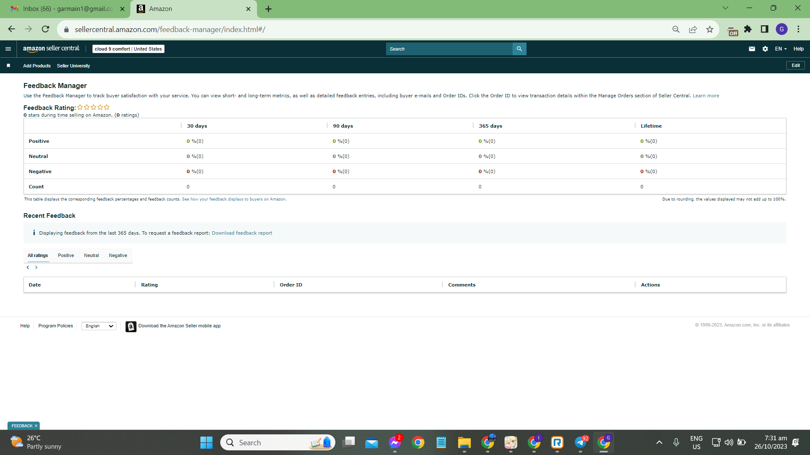The width and height of the screenshot is (810, 455).
Task: Open the EN language dropdown
Action: tap(781, 49)
